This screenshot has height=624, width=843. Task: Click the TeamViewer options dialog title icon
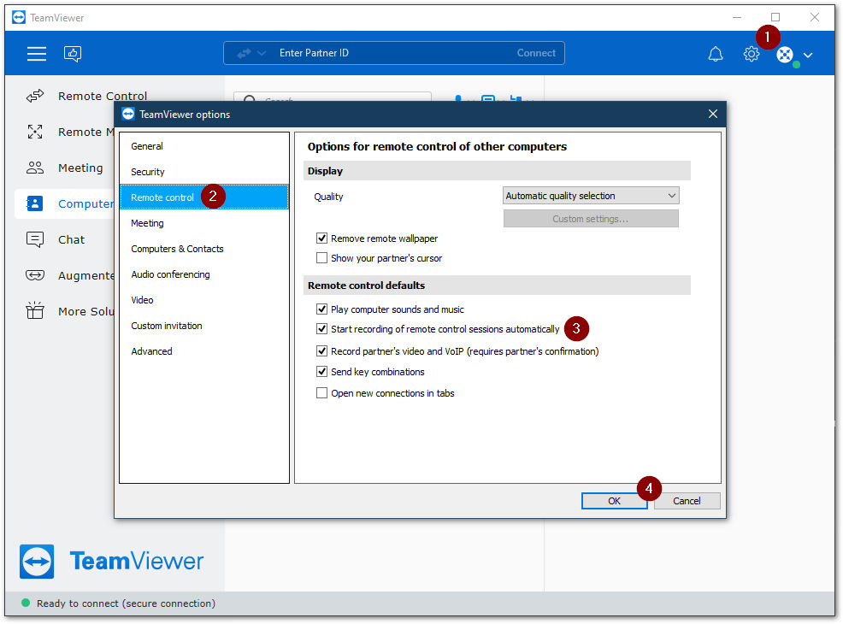[x=128, y=114]
